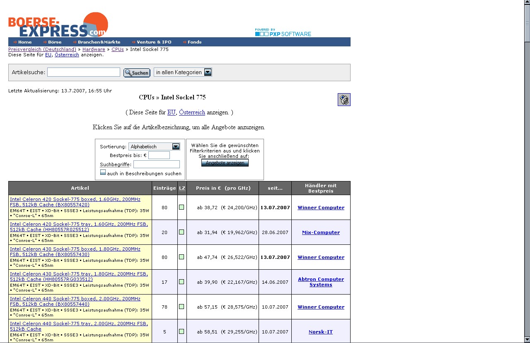Click the date 28.06.2007
530x343 pixels.
click(275, 232)
